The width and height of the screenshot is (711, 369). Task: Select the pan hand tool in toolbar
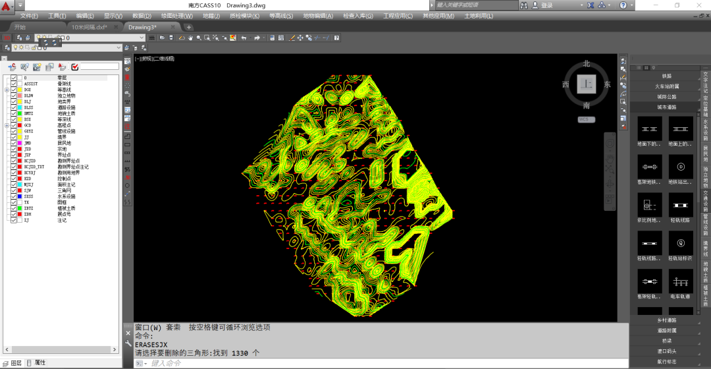pos(190,38)
